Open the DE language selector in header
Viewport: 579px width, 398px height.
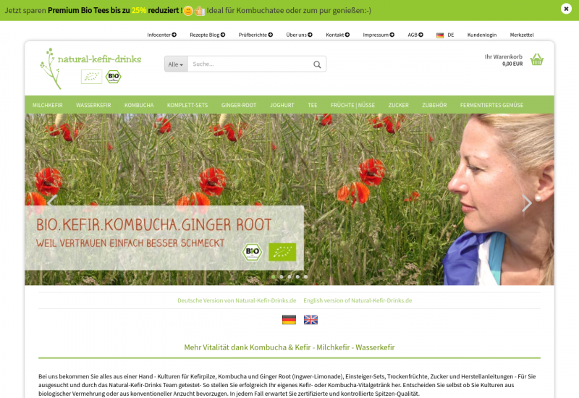click(445, 35)
